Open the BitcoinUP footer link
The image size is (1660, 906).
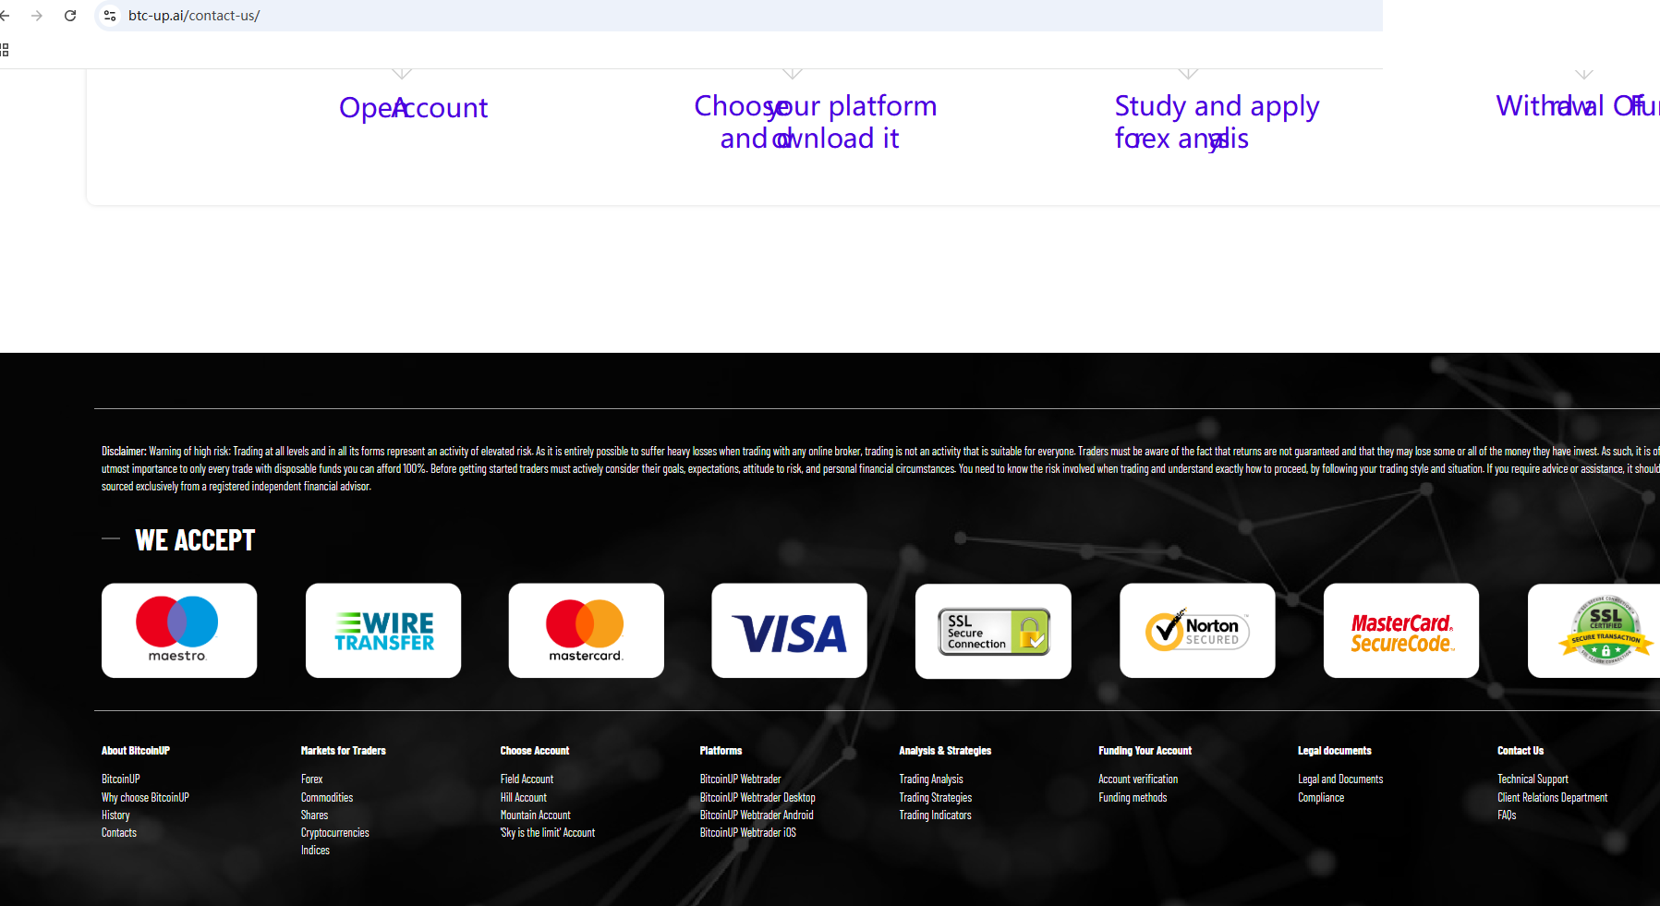(121, 779)
